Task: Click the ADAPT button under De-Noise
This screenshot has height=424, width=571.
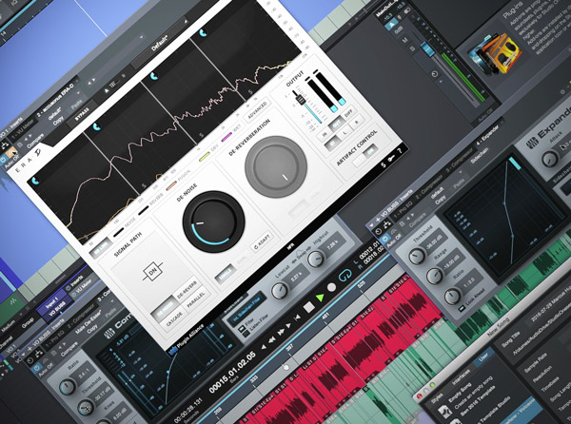Action: coord(262,241)
